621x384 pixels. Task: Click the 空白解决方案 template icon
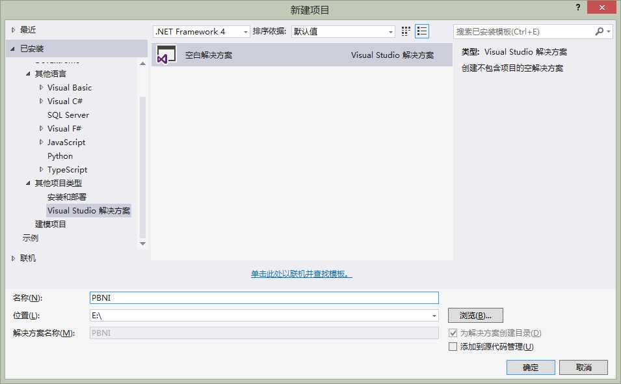(166, 55)
